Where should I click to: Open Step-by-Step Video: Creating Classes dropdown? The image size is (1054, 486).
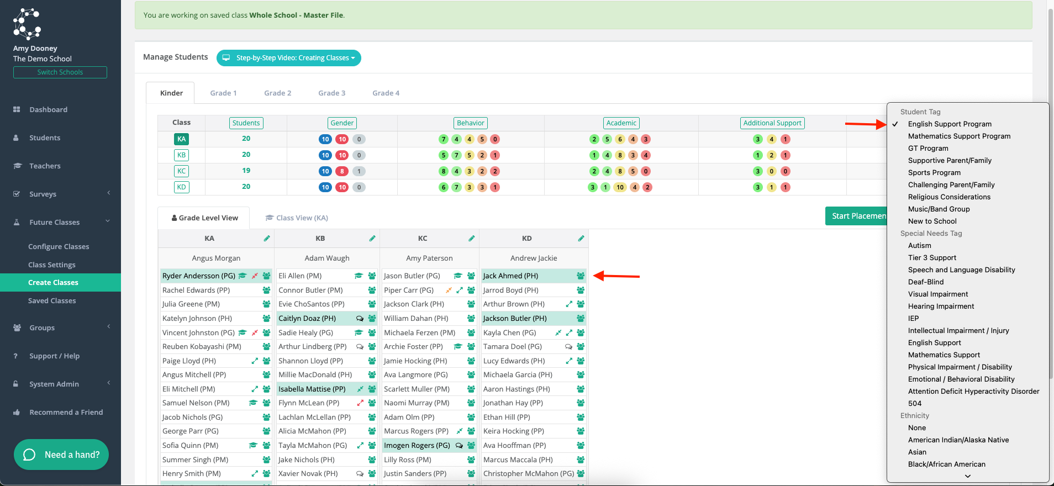pos(289,58)
